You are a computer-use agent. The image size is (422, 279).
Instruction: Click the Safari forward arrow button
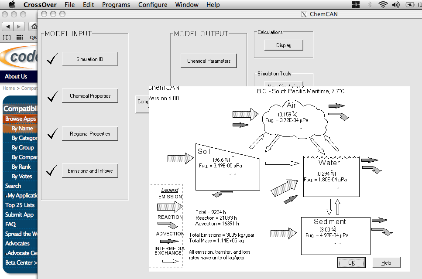(x=19, y=27)
